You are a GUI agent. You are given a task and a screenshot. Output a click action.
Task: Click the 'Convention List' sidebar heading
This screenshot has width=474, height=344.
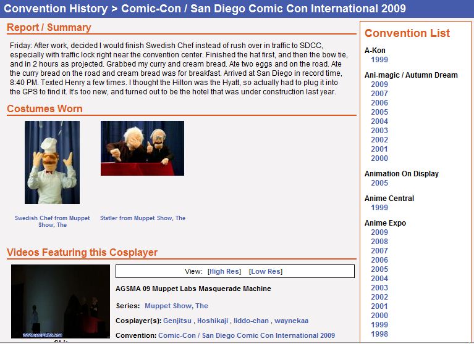click(x=407, y=33)
